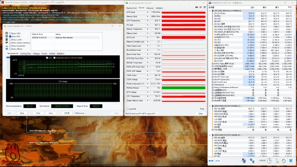Enable the Stress CPU checkbox
This screenshot has height=167, width=297.
(x=10, y=33)
